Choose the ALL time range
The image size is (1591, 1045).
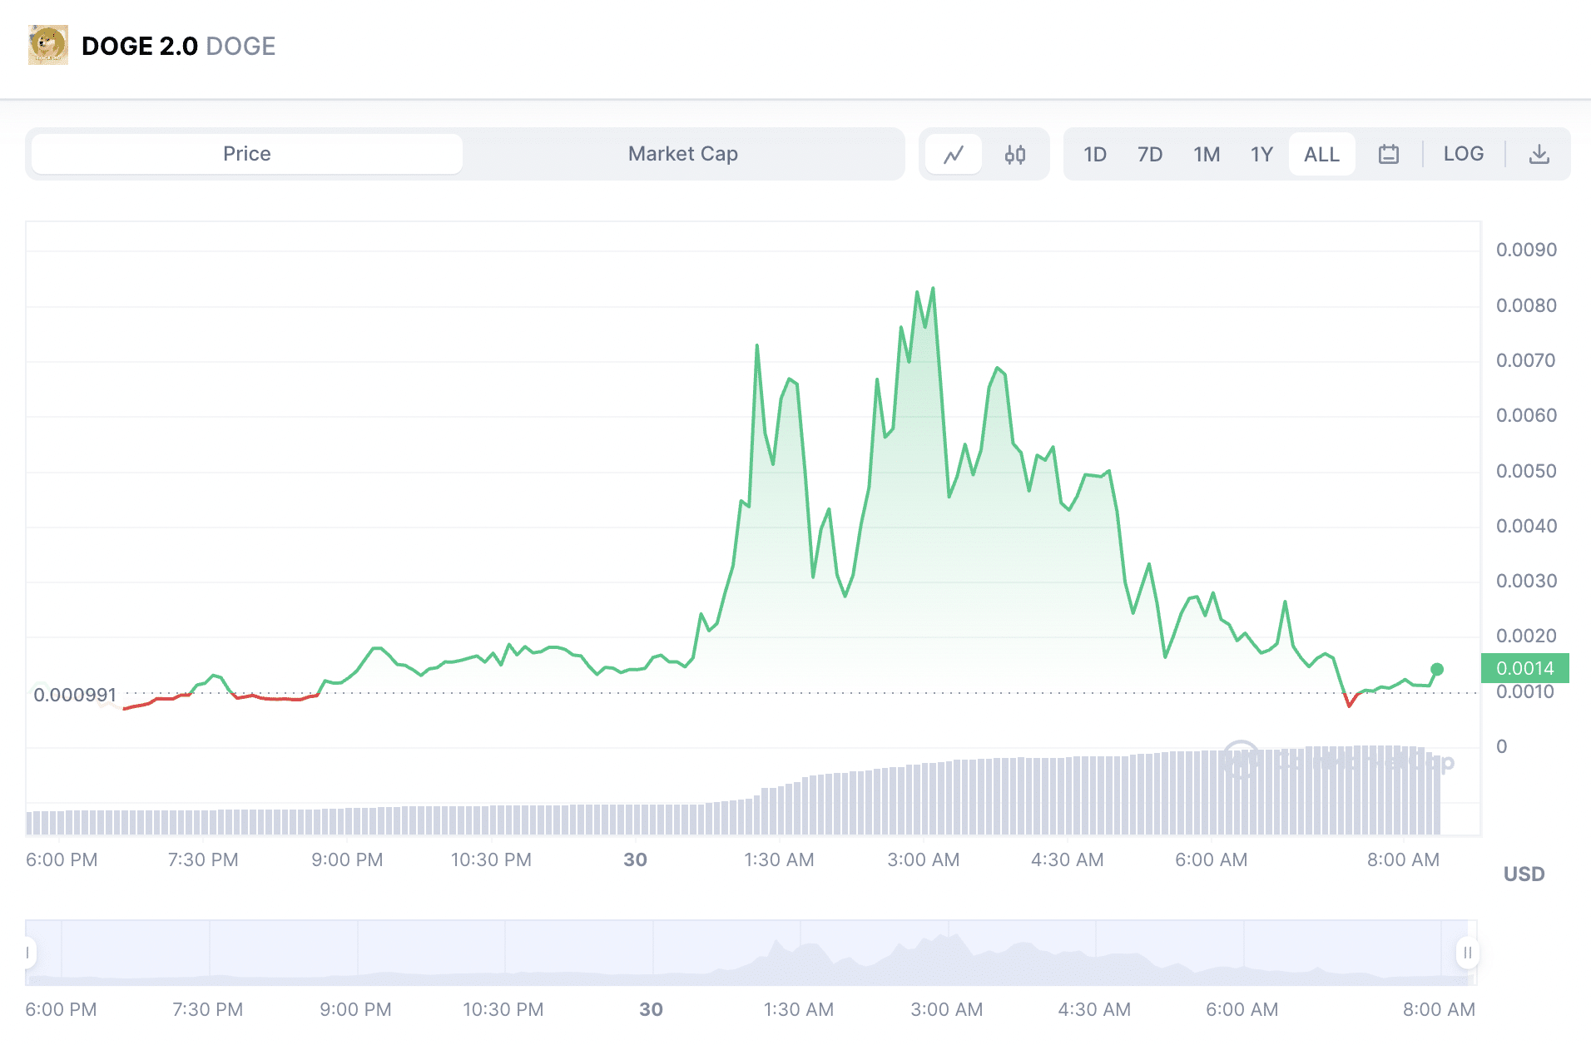click(x=1321, y=154)
